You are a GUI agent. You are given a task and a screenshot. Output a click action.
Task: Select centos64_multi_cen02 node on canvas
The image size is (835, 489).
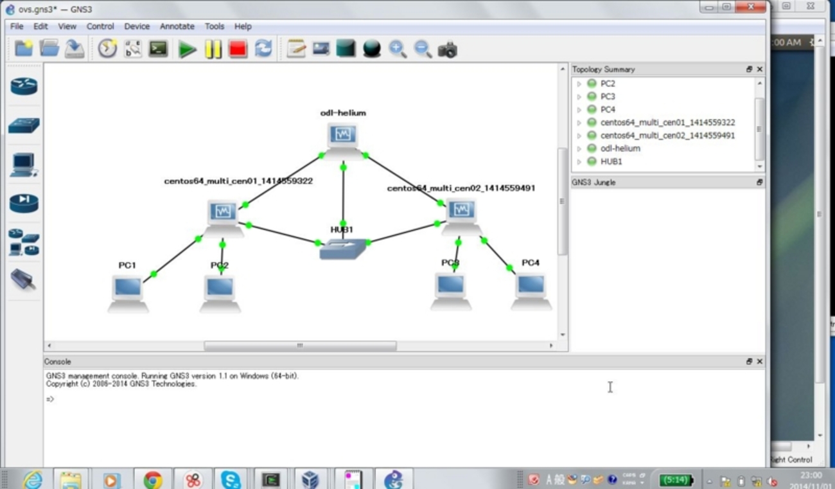[461, 216]
